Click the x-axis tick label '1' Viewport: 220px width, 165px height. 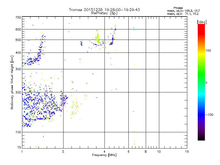(22, 152)
